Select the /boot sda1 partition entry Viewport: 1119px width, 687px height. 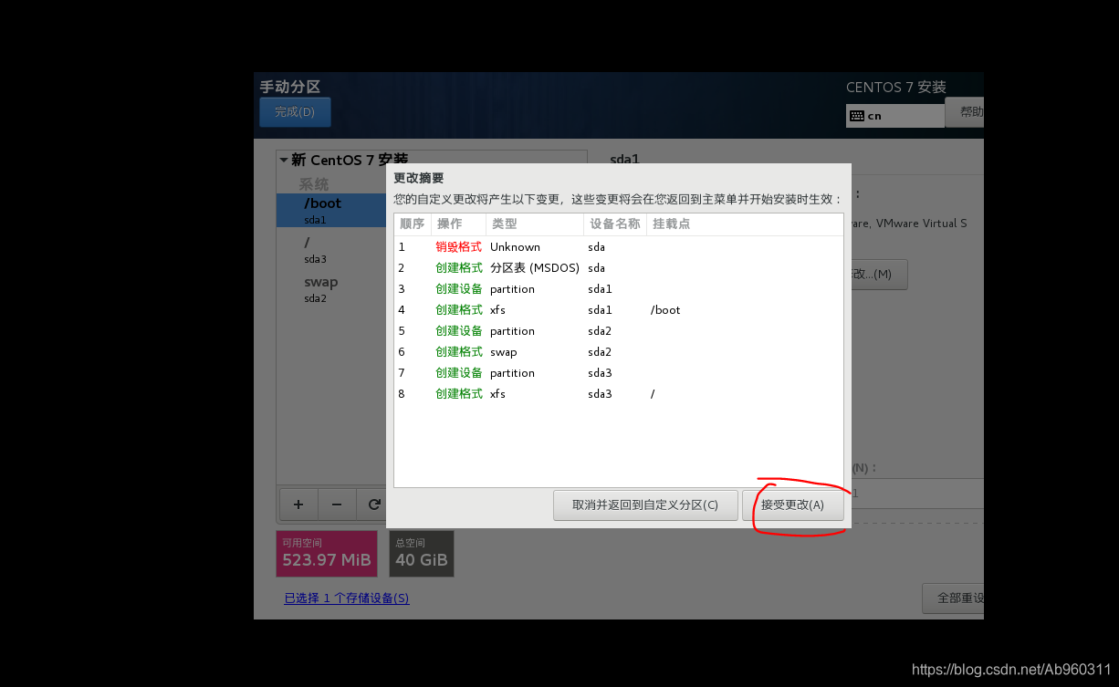pos(331,211)
